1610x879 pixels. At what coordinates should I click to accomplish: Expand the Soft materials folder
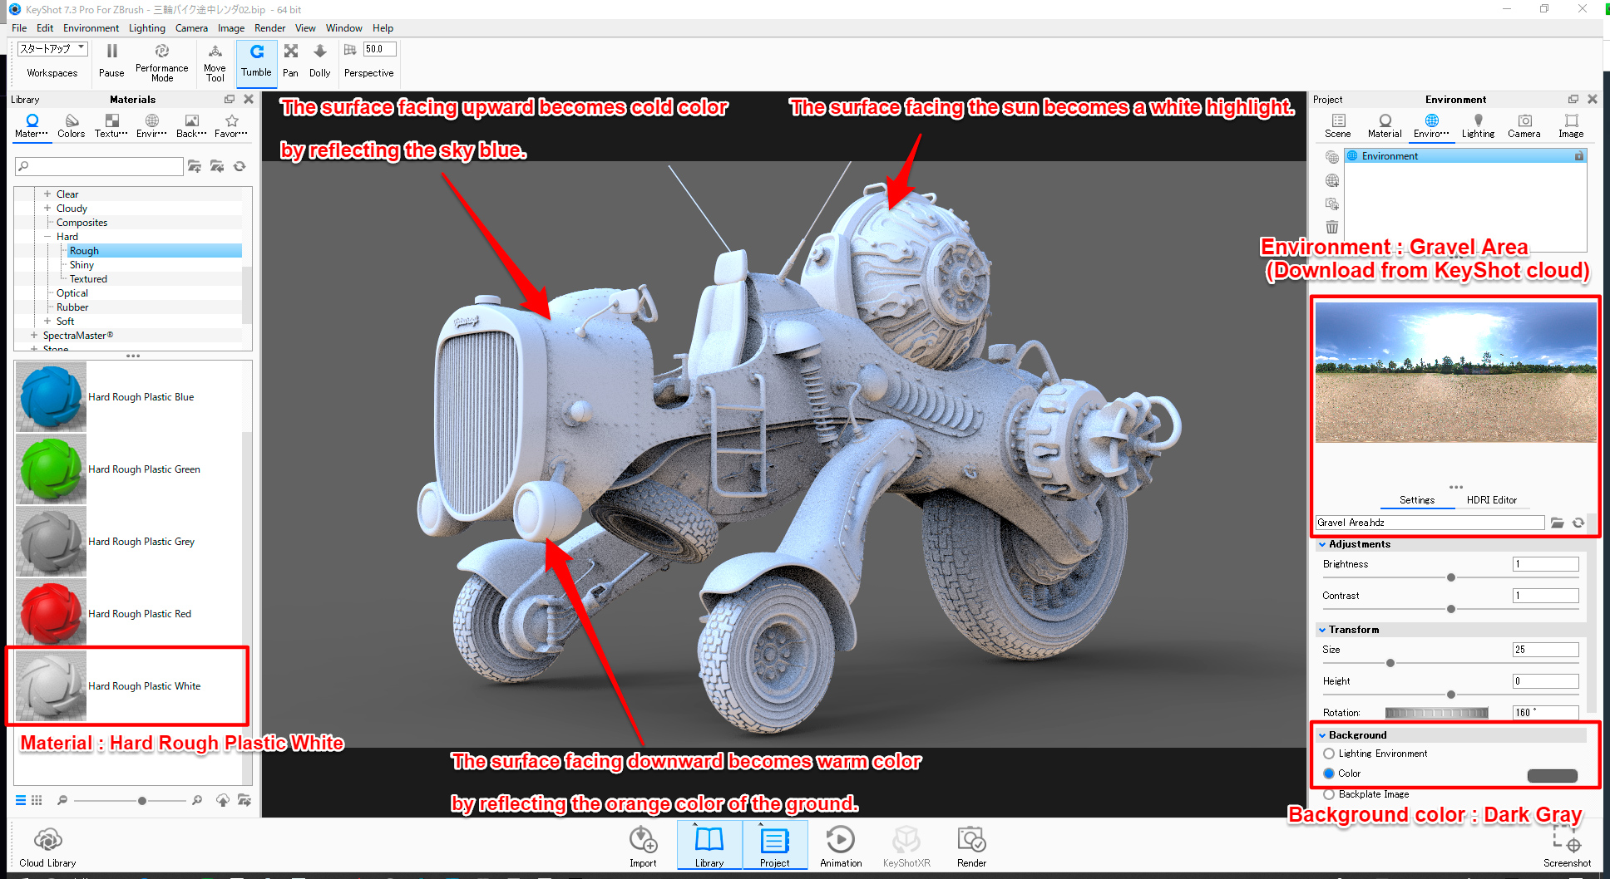coord(47,322)
